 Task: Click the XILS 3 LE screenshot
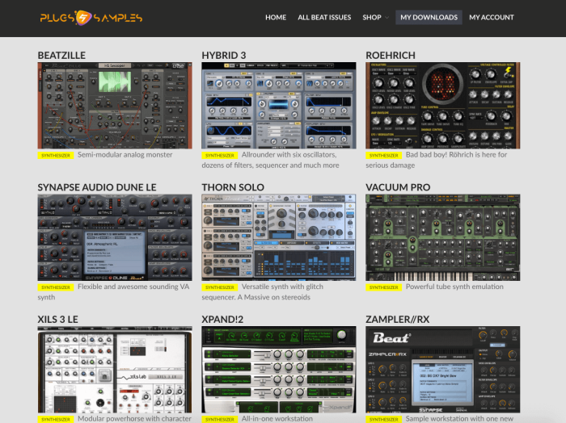115,369
